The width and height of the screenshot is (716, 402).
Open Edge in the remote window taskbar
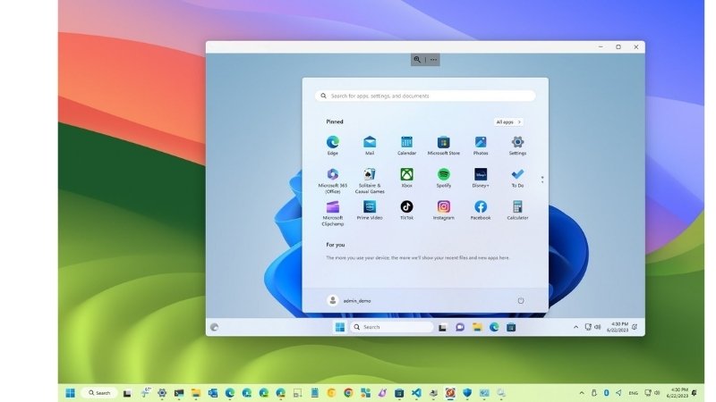click(494, 327)
